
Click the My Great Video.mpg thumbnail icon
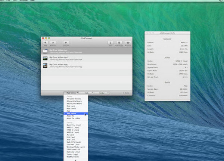[45, 65]
